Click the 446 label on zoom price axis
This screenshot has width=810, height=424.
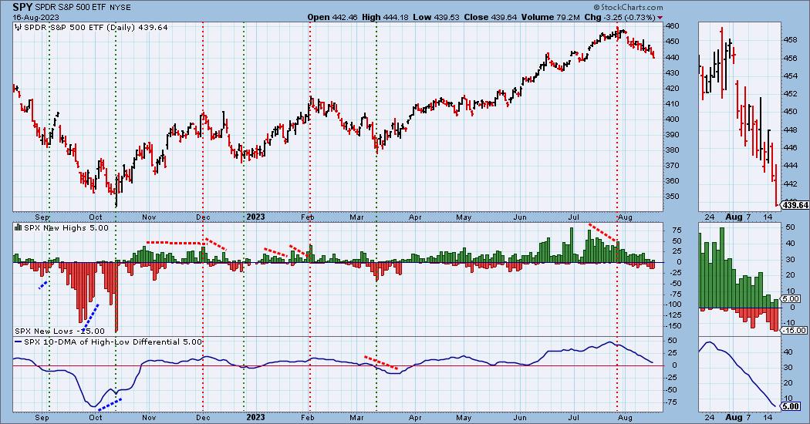click(790, 147)
